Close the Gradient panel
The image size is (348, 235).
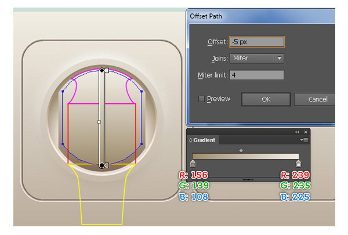[306, 132]
